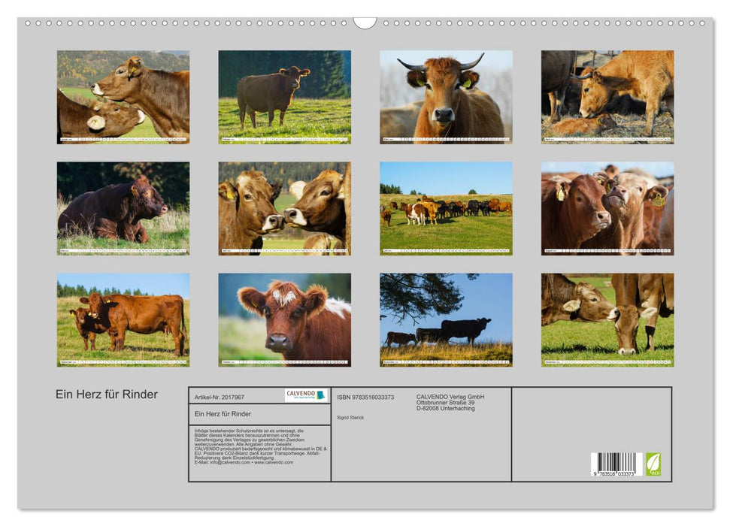The height and width of the screenshot is (526, 730).
Task: Select the cows with yellow ear tags
Action: click(607, 208)
